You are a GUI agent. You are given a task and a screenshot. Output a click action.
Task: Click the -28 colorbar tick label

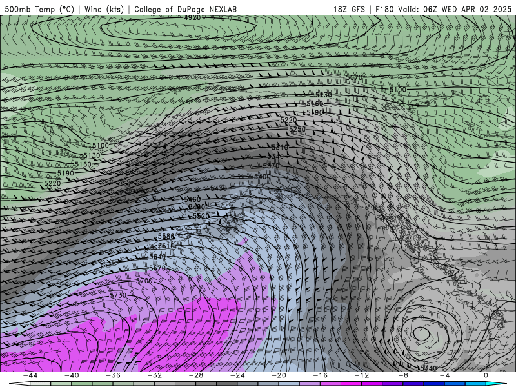click(x=196, y=375)
